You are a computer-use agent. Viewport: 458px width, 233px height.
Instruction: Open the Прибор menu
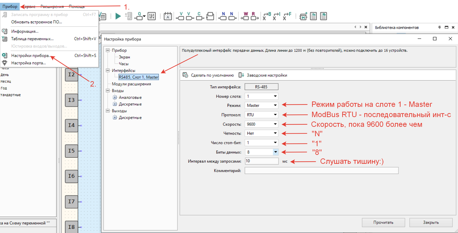pyautogui.click(x=10, y=7)
